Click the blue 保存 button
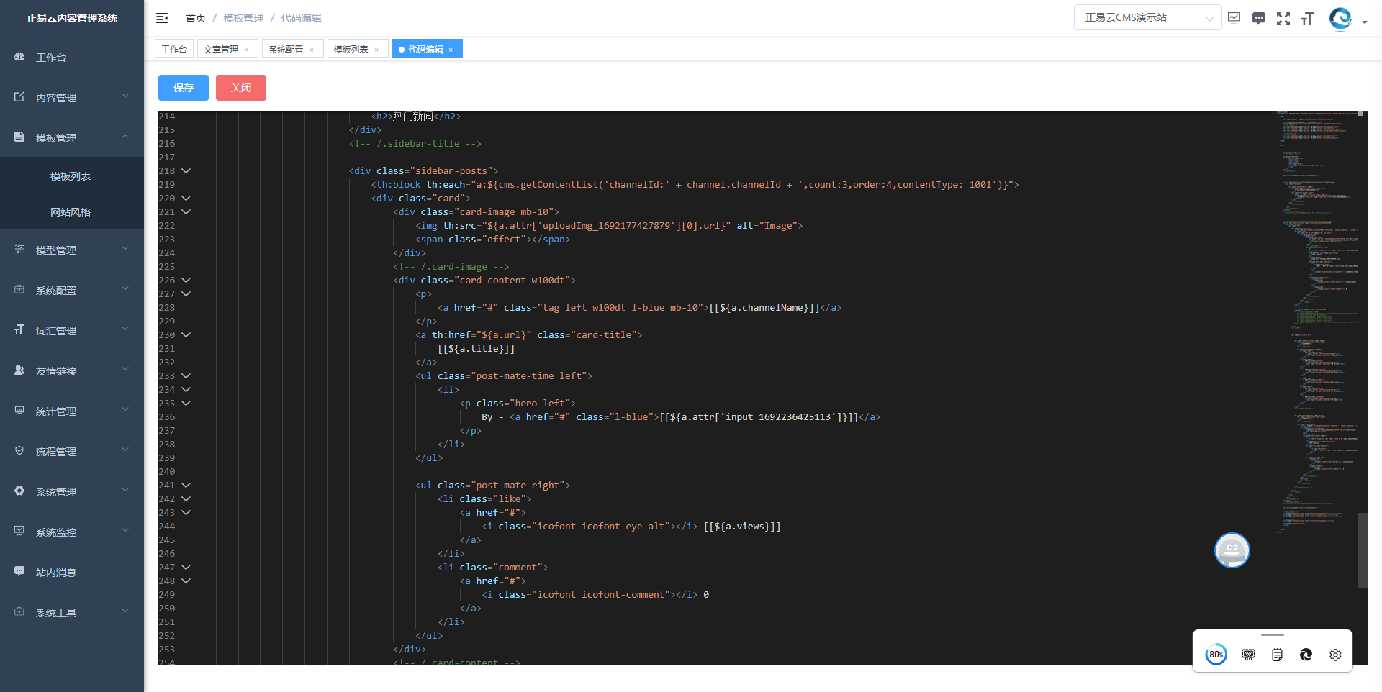This screenshot has height=692, width=1382. point(184,88)
